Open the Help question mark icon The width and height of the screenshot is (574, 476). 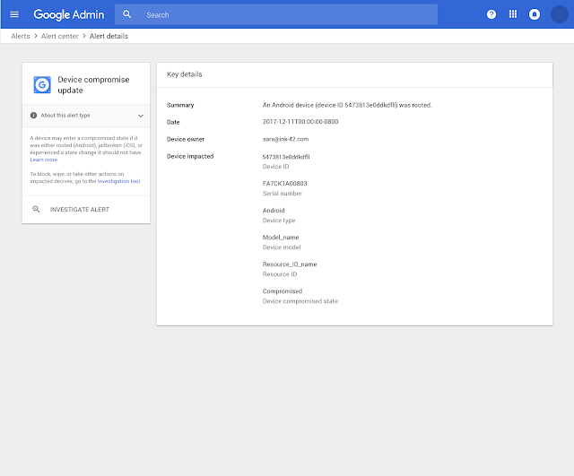pos(491,14)
